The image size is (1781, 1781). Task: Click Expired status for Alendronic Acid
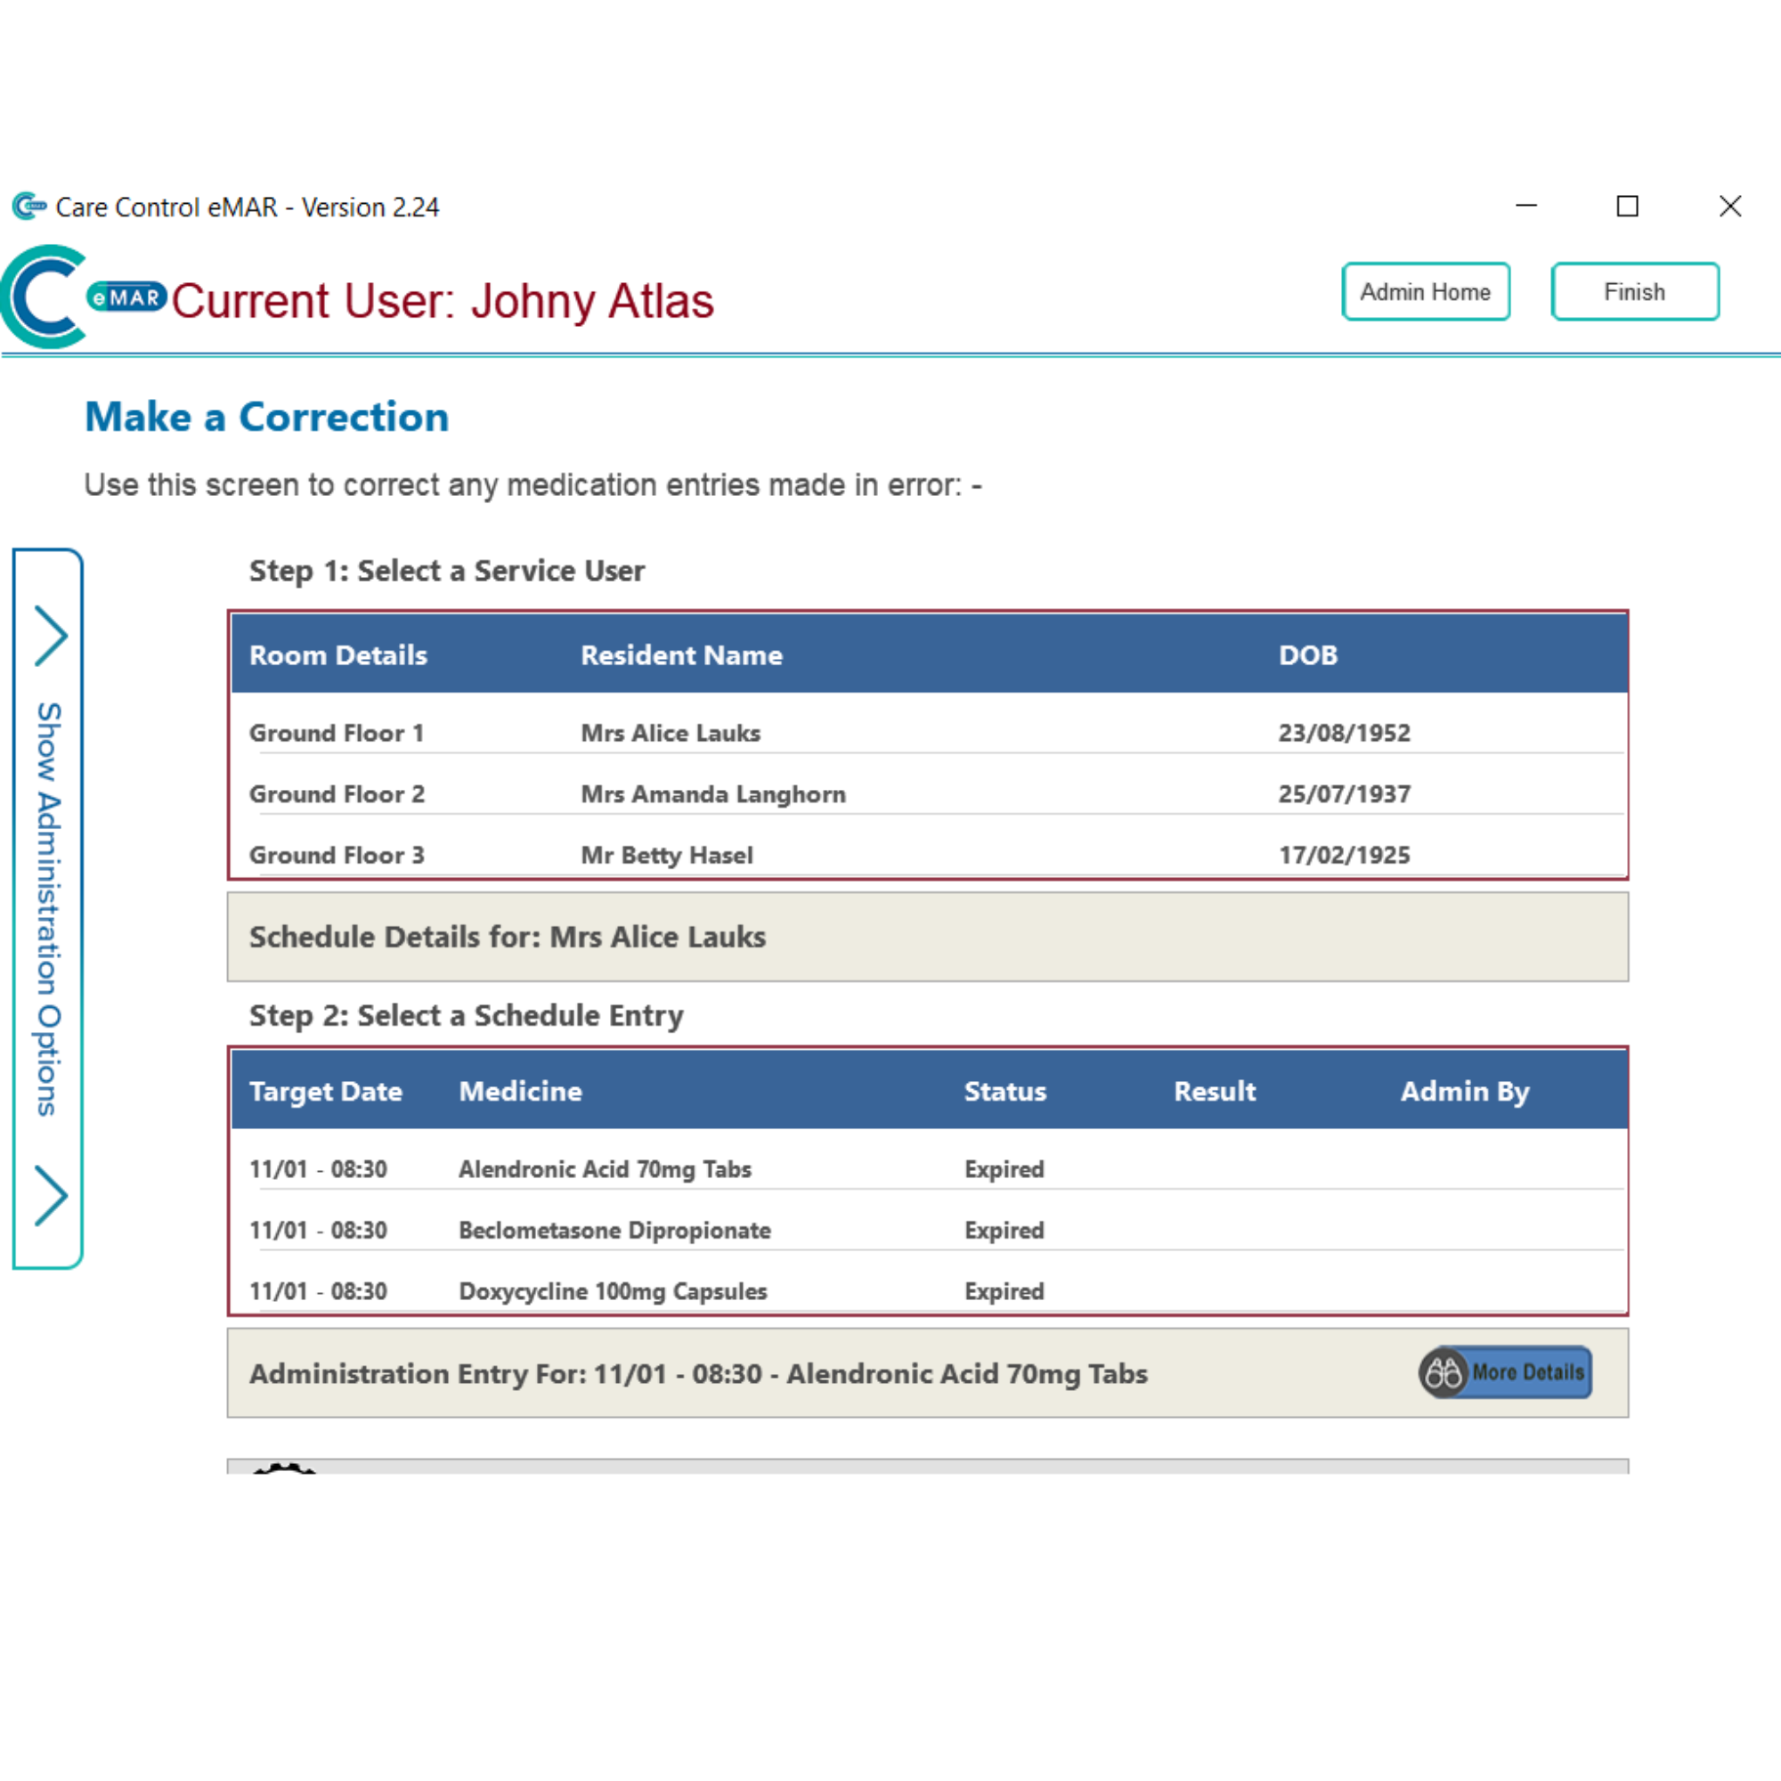[1004, 1169]
